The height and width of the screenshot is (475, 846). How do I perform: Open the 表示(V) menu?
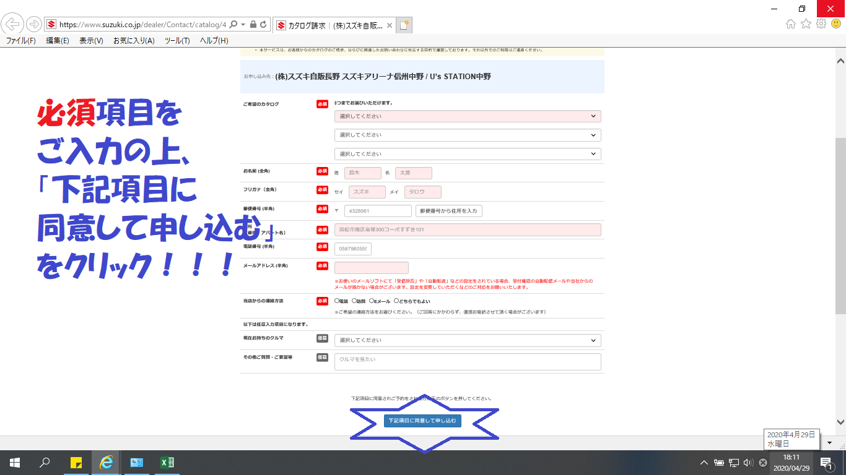coord(91,41)
